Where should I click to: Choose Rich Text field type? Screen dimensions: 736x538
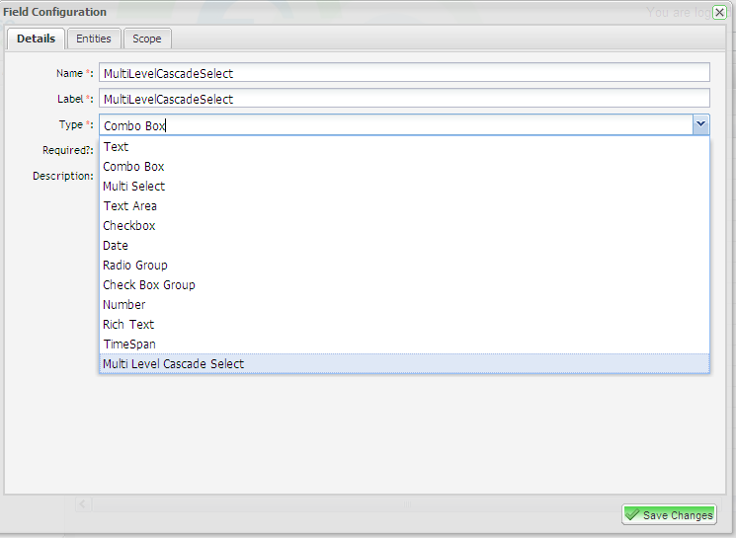pyautogui.click(x=128, y=325)
